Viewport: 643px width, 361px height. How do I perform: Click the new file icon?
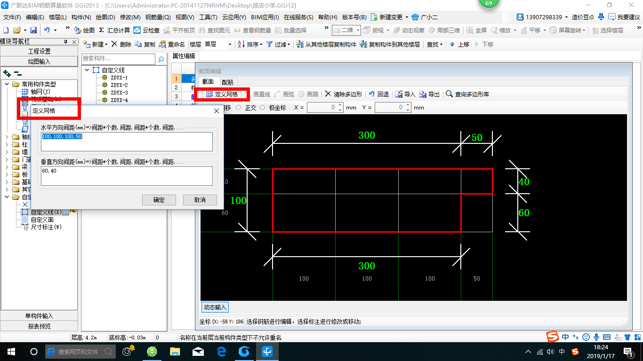6,30
